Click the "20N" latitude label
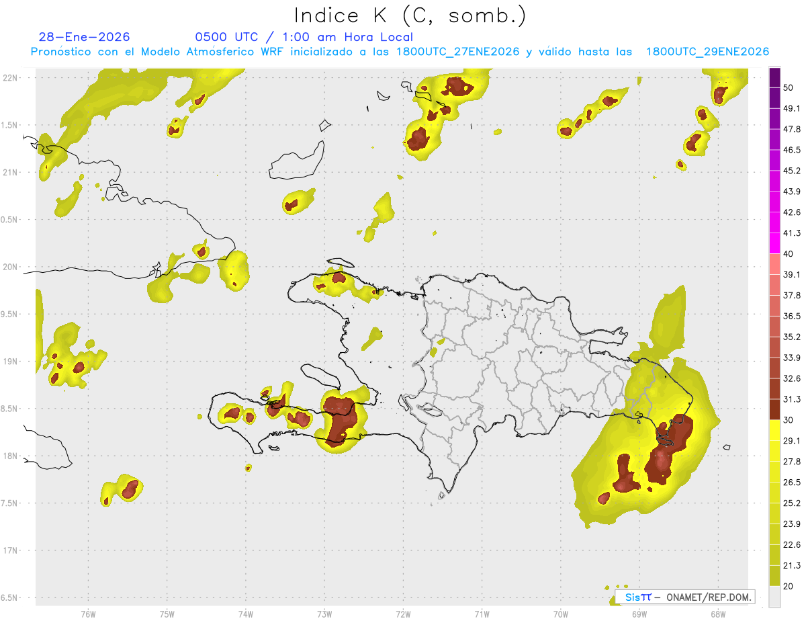 [x=11, y=267]
